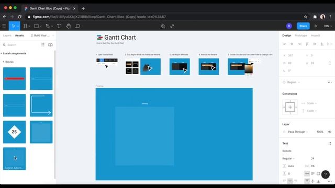Click the purple R user avatar
Image resolution: width=335 pixels, height=188 pixels.
[289, 26]
